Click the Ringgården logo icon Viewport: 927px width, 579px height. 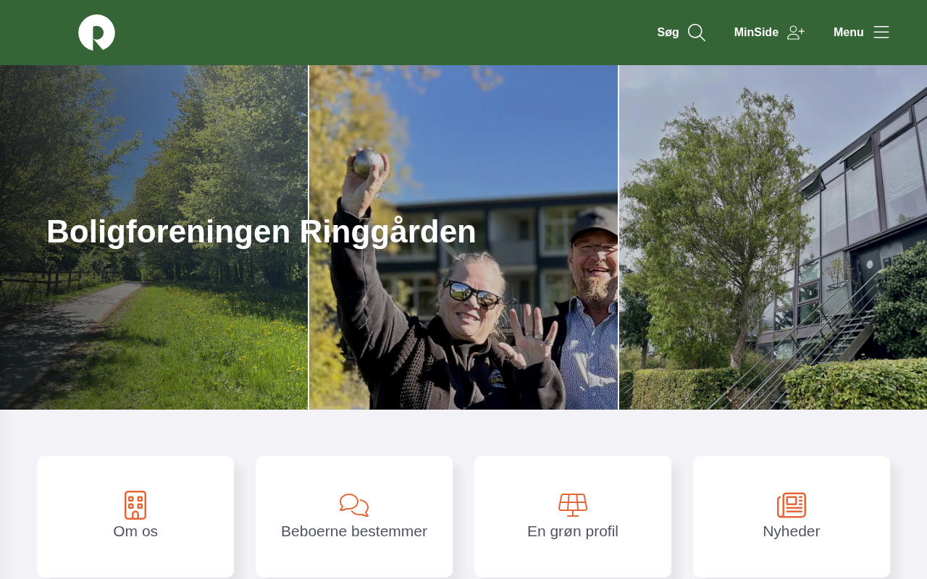coord(96,33)
